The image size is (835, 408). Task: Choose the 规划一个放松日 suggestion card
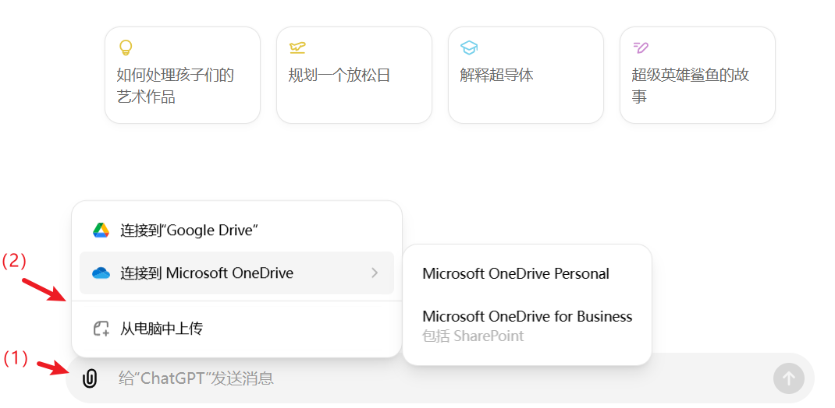354,76
